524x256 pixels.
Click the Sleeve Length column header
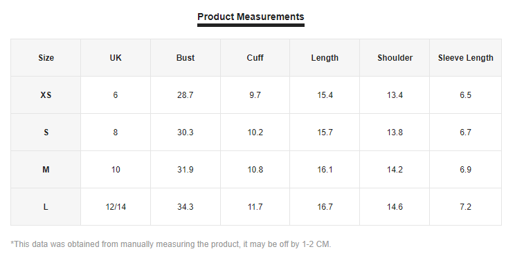click(x=466, y=58)
